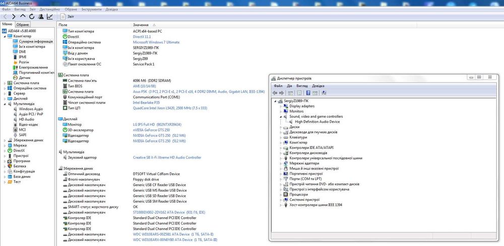Image resolution: width=504 pixels, height=246 pixels.
Task: Select Відео-кодек in the left tree
Action: (x=28, y=124)
